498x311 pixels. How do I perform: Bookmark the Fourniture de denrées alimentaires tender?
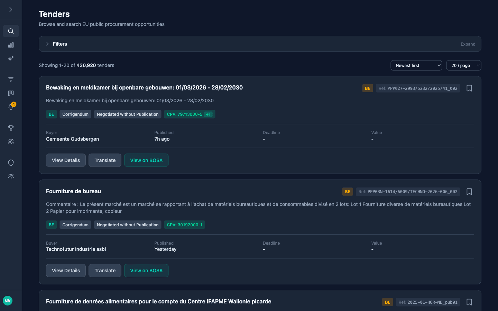[x=469, y=302]
